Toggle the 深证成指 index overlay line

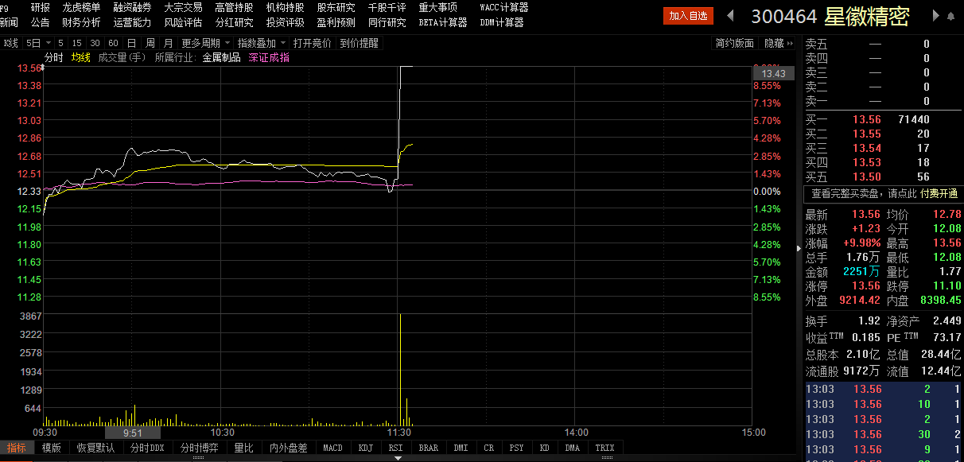[x=269, y=57]
